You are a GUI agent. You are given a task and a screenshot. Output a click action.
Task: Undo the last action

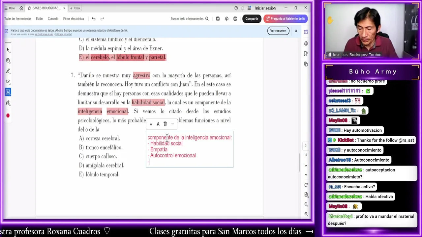tap(94, 19)
